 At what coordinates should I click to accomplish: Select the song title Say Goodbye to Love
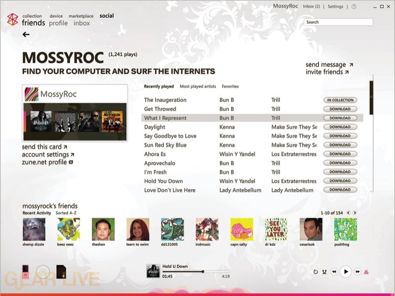[170, 136]
